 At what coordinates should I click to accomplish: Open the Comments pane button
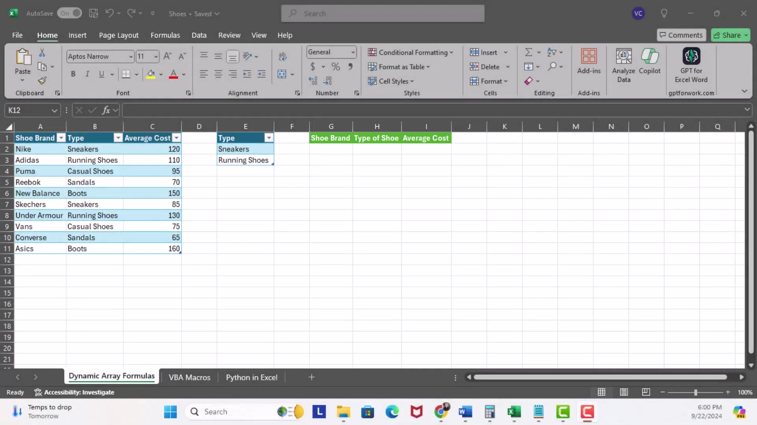681,35
